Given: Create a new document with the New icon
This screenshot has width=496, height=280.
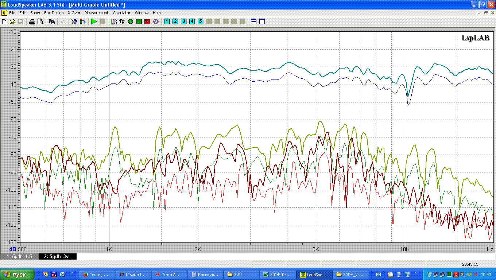Looking at the screenshot, I should (x=4, y=22).
